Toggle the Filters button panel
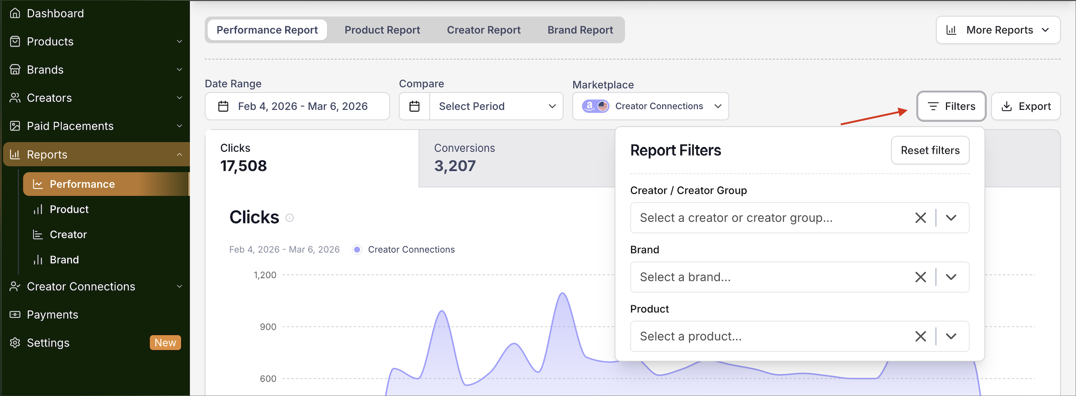The width and height of the screenshot is (1076, 396). [951, 107]
